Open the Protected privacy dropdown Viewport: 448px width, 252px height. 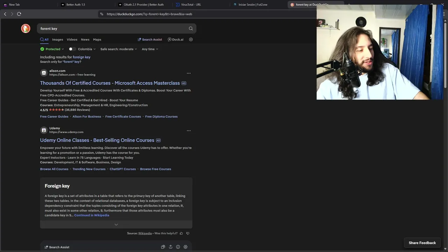pos(52,49)
